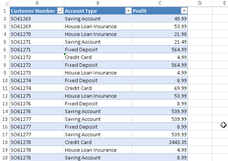The width and height of the screenshot is (228, 161).
Task: Click profit value 564.99 in row 6
Action: [160, 50]
